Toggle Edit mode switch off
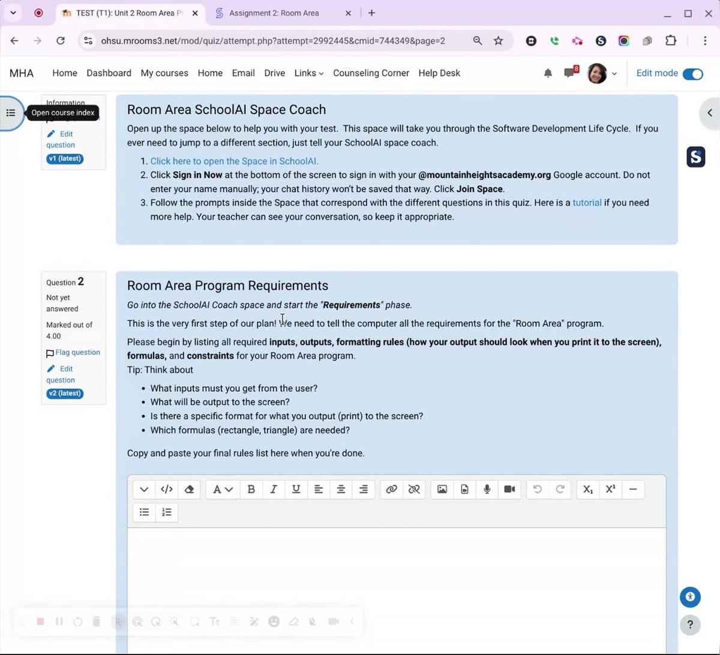This screenshot has width=720, height=655. [692, 73]
